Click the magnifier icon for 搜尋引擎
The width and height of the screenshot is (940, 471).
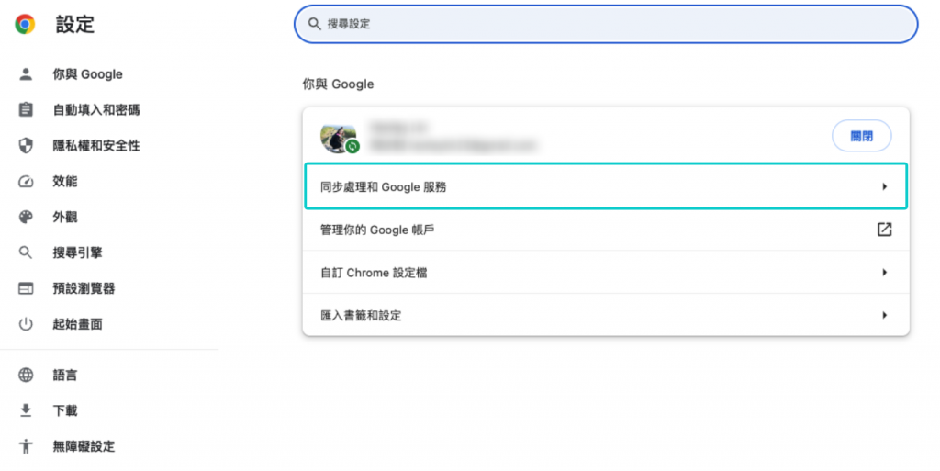(26, 252)
